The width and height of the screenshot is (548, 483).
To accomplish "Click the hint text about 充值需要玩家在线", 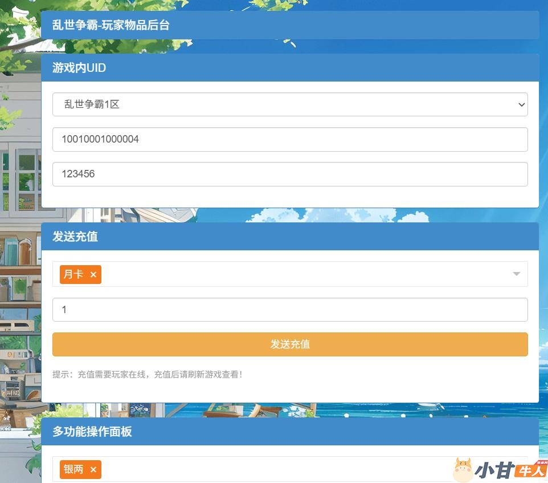I will point(148,375).
